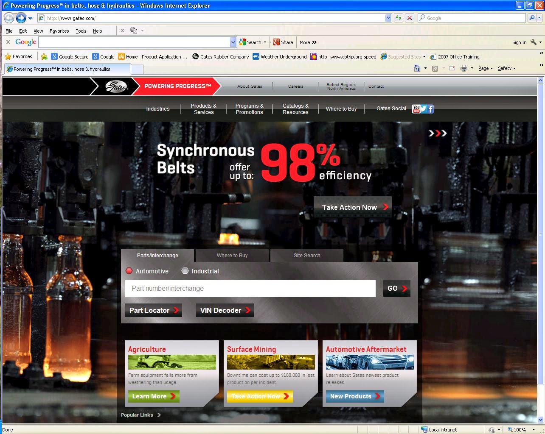Open the Home page house icon
Image resolution: width=545 pixels, height=434 pixels.
[x=417, y=68]
